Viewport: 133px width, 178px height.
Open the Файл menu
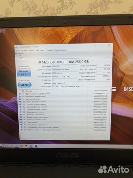(17, 50)
